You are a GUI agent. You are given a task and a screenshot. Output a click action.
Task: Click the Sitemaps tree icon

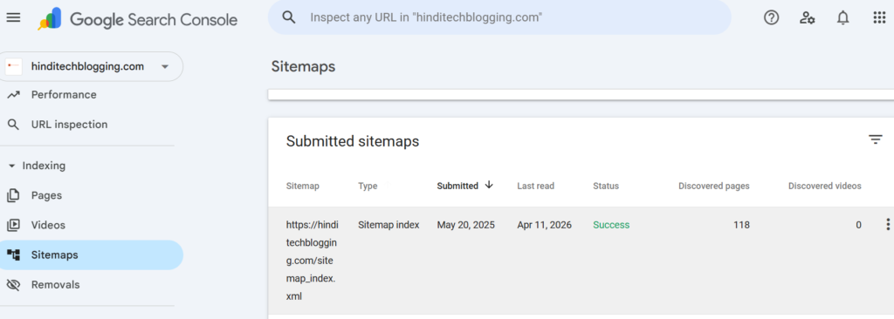13,255
